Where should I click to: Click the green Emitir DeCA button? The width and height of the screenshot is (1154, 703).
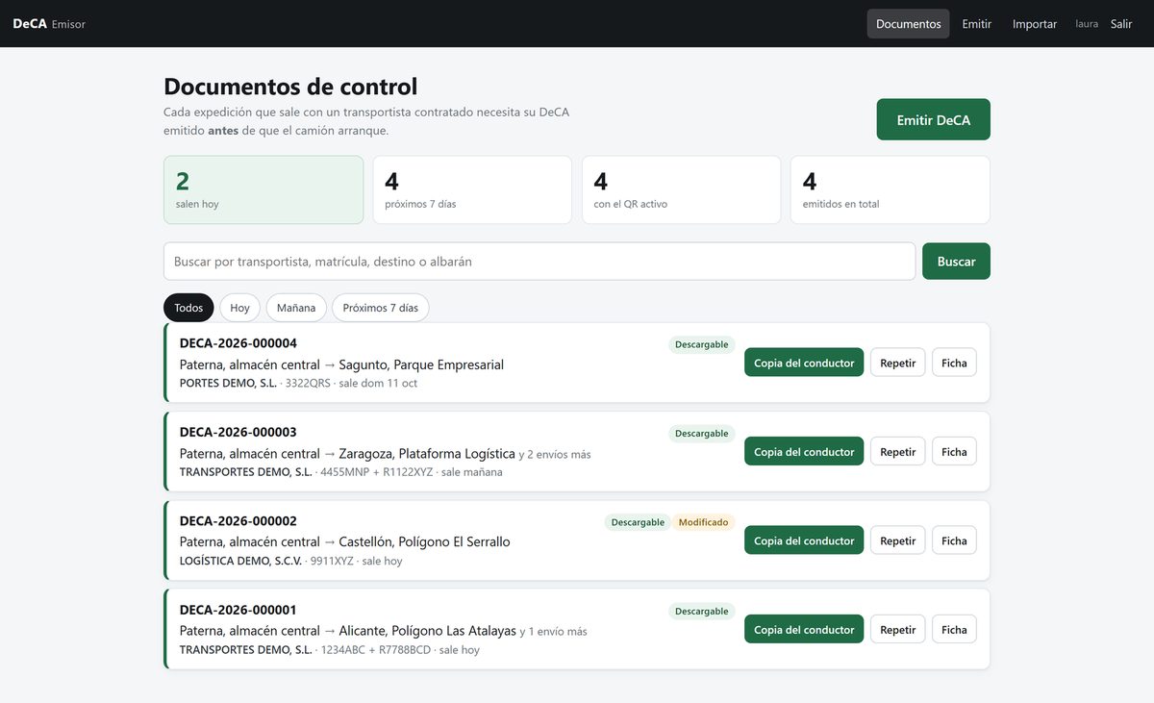tap(933, 119)
